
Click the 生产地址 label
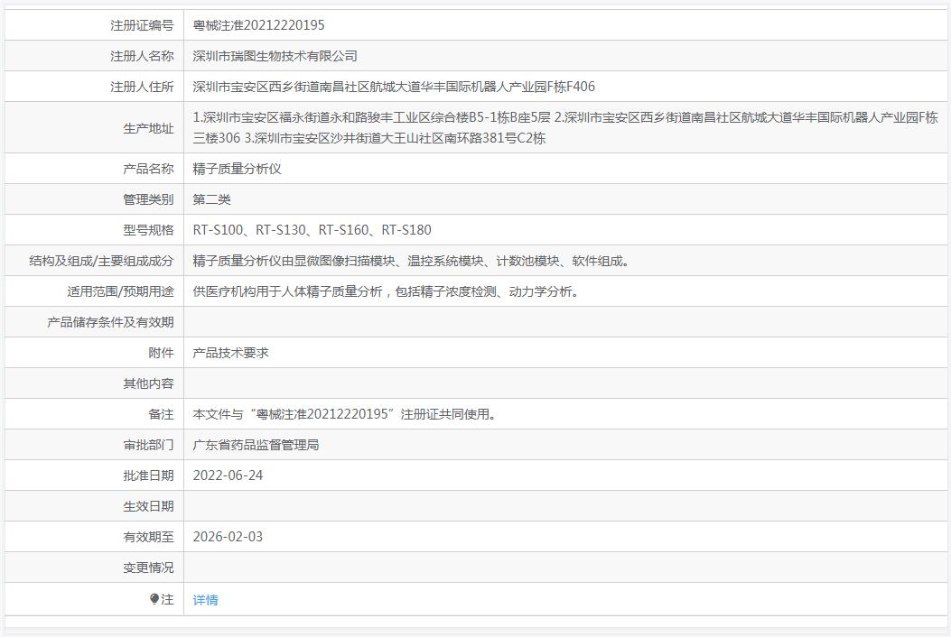[149, 128]
